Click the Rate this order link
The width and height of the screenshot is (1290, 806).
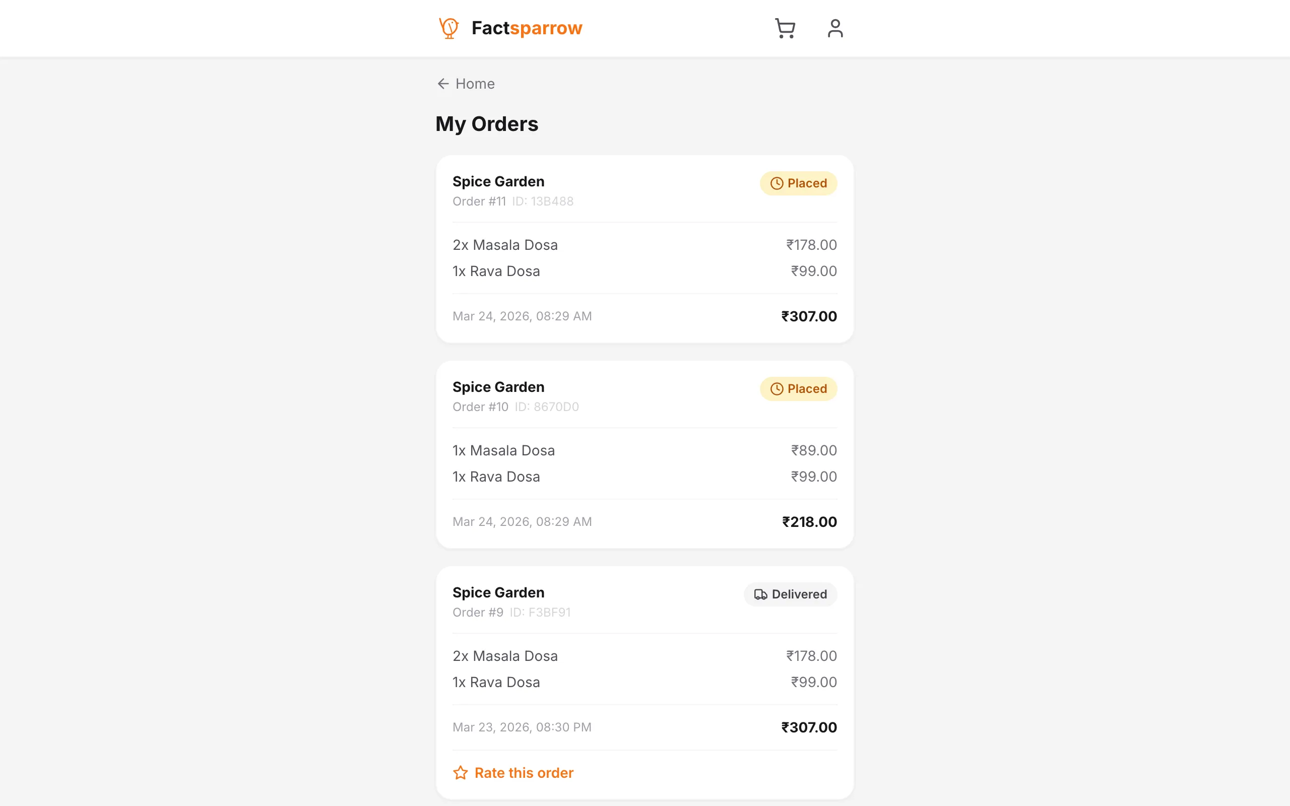524,773
